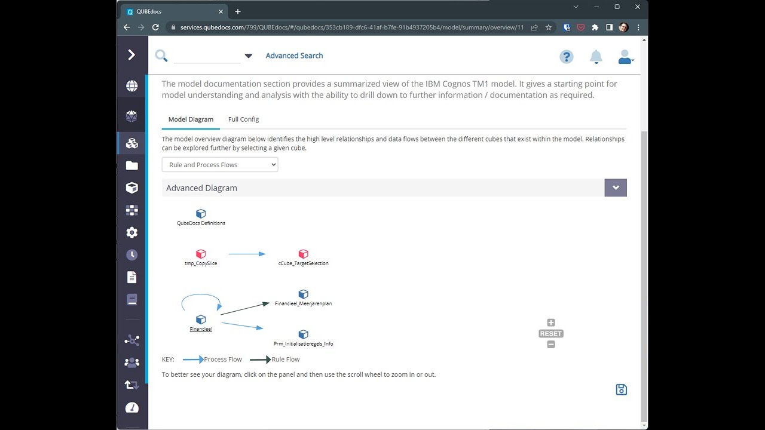Open the Rule and Process Flows dropdown
765x430 pixels.
220,165
